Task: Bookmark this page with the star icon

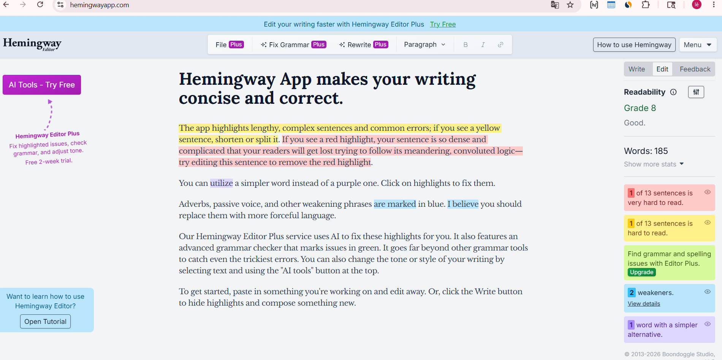Action: pyautogui.click(x=570, y=5)
